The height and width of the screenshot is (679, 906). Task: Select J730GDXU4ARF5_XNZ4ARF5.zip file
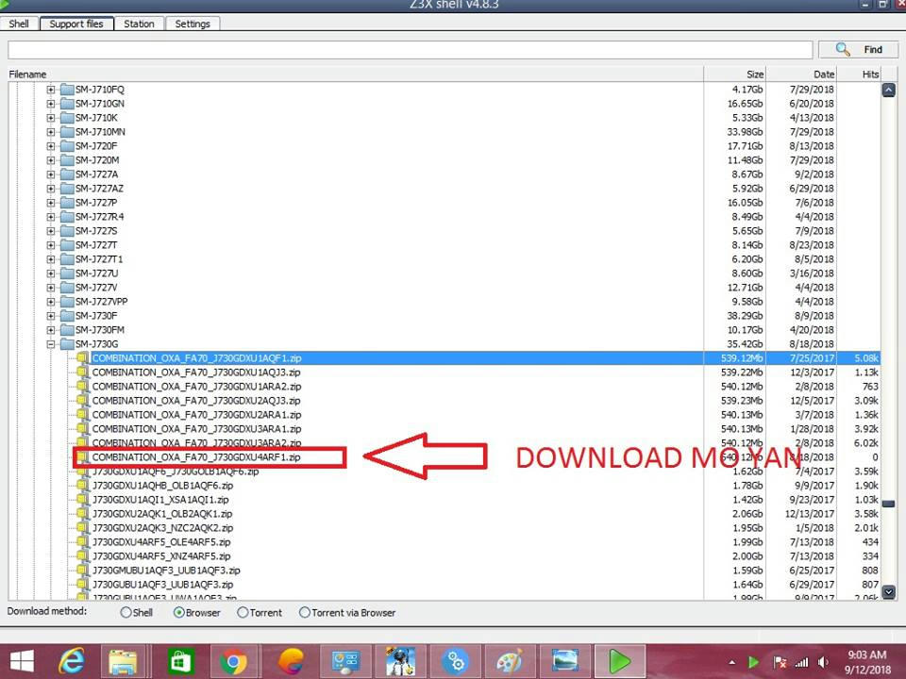click(x=161, y=556)
